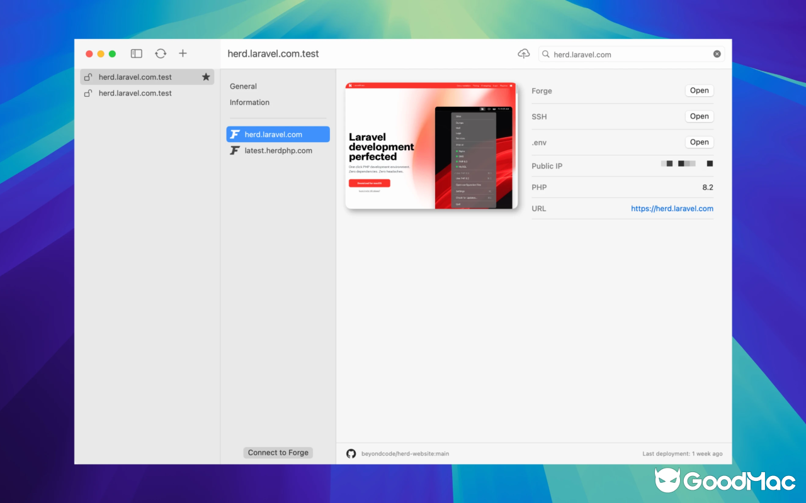Image resolution: width=806 pixels, height=503 pixels.
Task: Add a new site with plus icon
Action: point(183,54)
